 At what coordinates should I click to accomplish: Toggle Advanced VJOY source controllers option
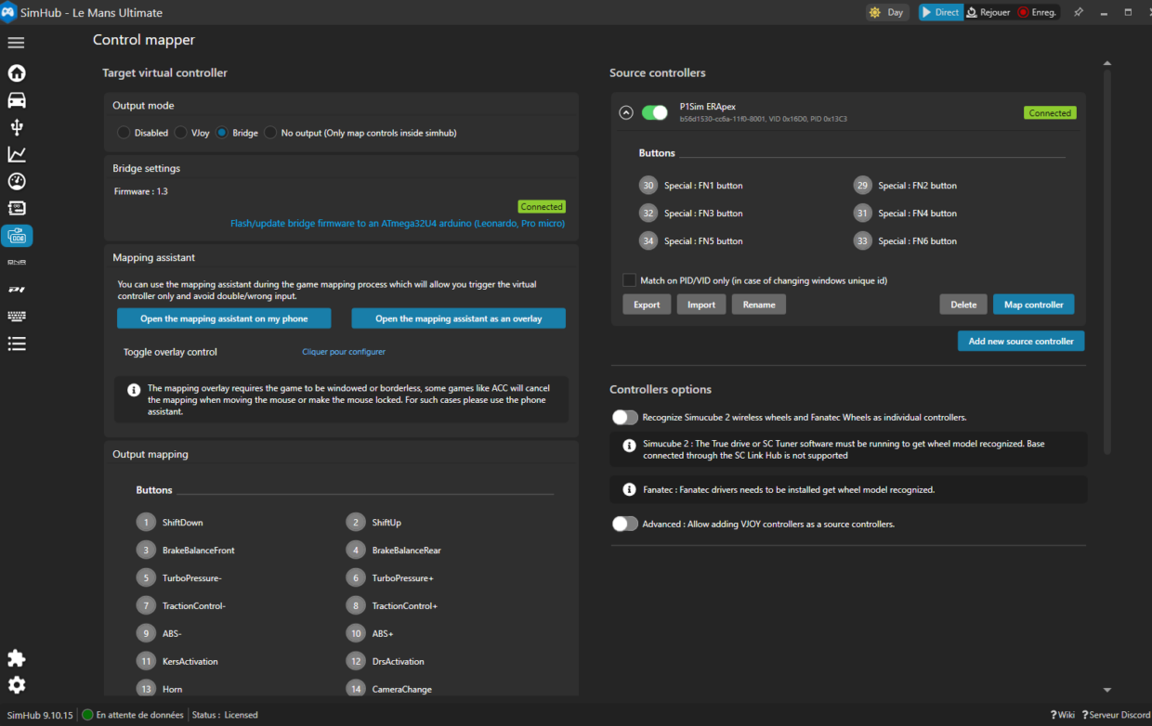[625, 524]
